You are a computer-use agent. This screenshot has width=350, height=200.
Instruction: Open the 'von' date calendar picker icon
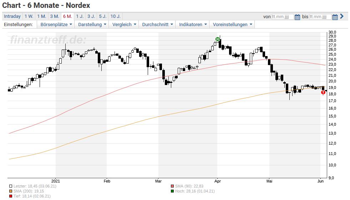click(297, 17)
